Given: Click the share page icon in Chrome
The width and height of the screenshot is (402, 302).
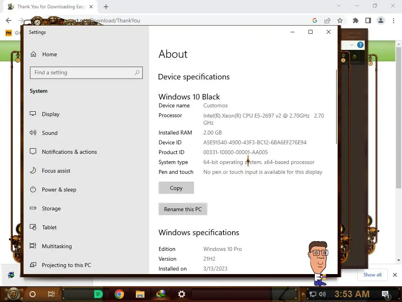Looking at the screenshot, I should point(327,20).
